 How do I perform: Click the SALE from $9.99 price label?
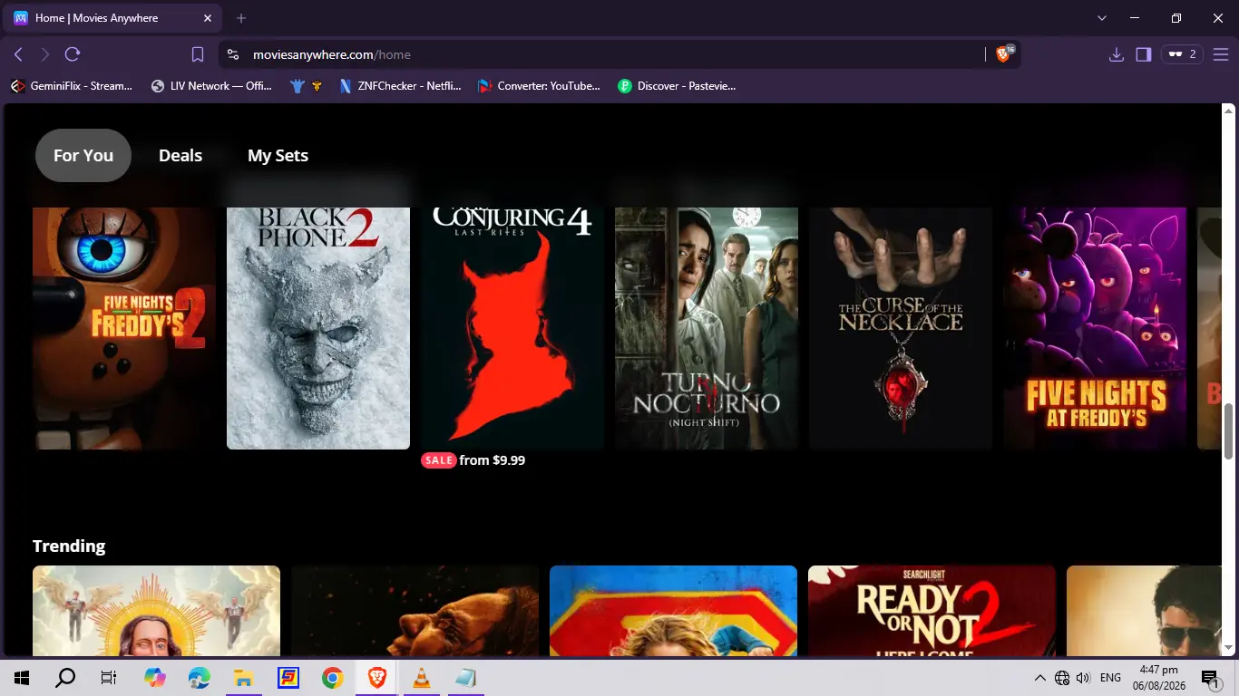click(473, 460)
